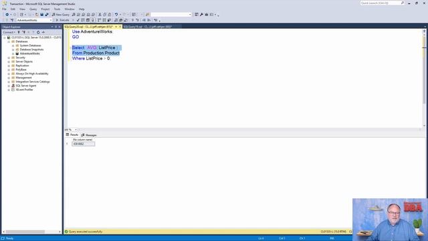
Task: Click the Properties wrench icon
Action: [201, 15]
